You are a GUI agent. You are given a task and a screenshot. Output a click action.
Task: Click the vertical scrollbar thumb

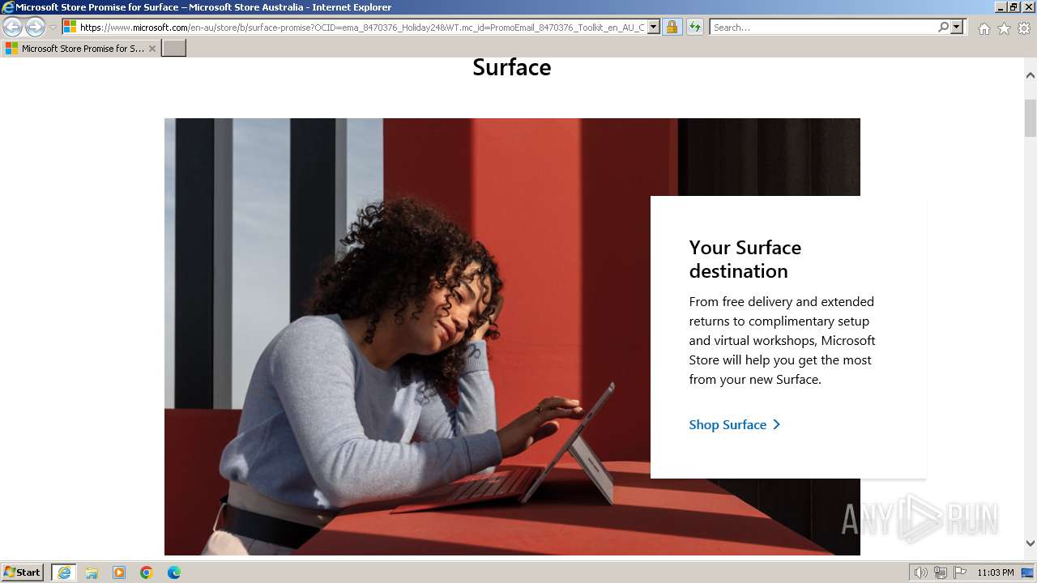pyautogui.click(x=1031, y=119)
